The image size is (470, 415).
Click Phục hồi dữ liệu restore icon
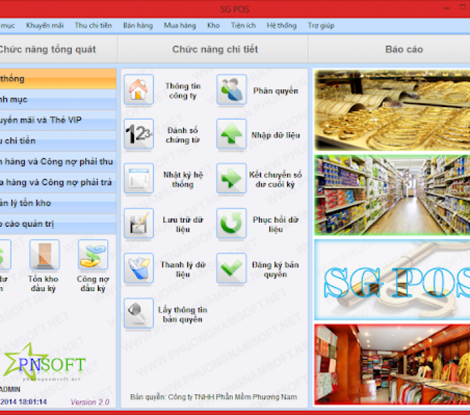pyautogui.click(x=232, y=223)
